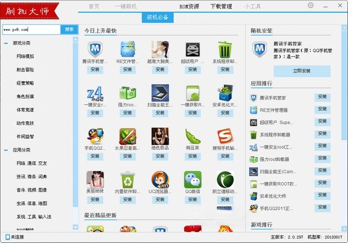Screen dimensions: 348x243
Task: Open the z4 mod 一键安全root icon in the grid
Action: tap(95, 93)
